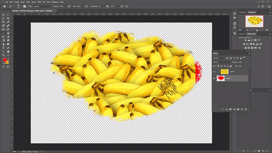The image size is (272, 153).
Task: Open the layer Kind filter dropdown
Action: [219, 58]
